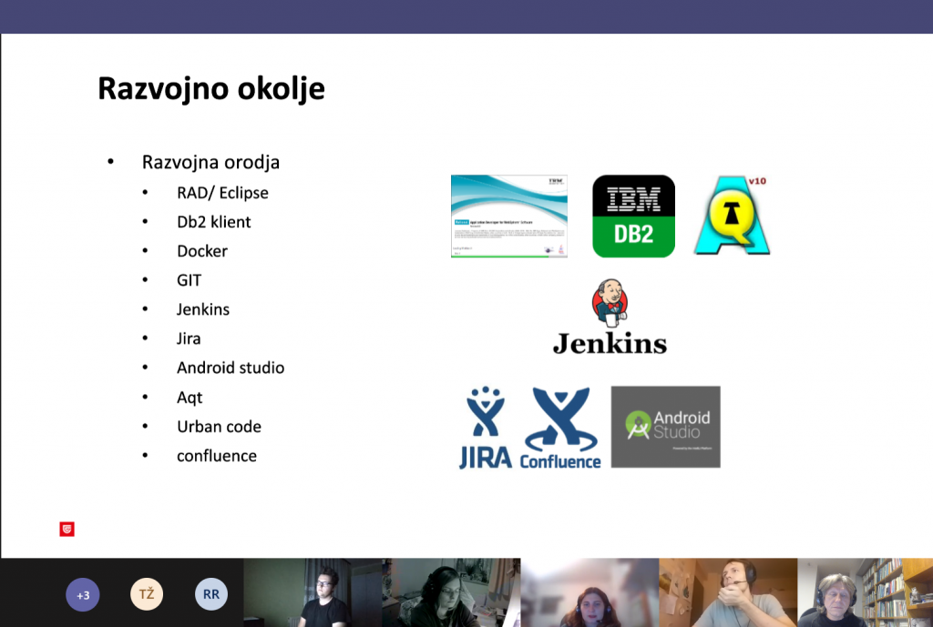This screenshot has width=933, height=627.
Task: Select the first video thumbnail after RR avatar
Action: [x=312, y=592]
